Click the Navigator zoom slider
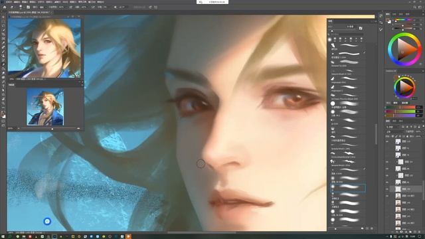425x239 pixels. (x=48, y=129)
